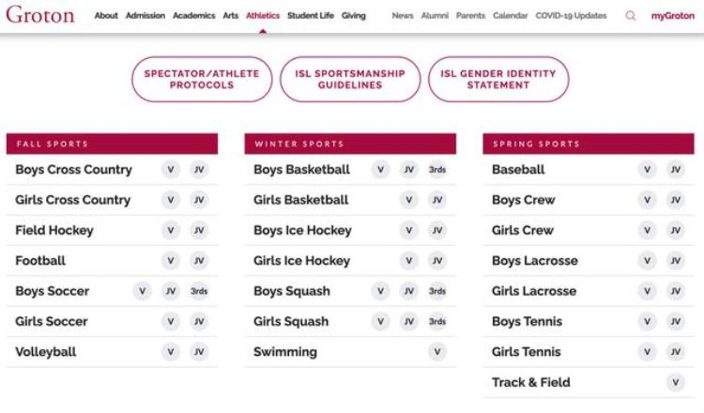
Task: Open Varsity badge for Track & Field
Action: (676, 382)
